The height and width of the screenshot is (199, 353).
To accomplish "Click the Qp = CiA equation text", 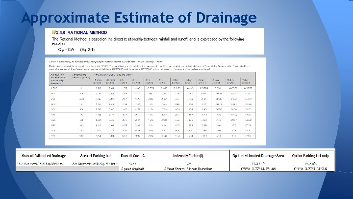I will coord(66,50).
